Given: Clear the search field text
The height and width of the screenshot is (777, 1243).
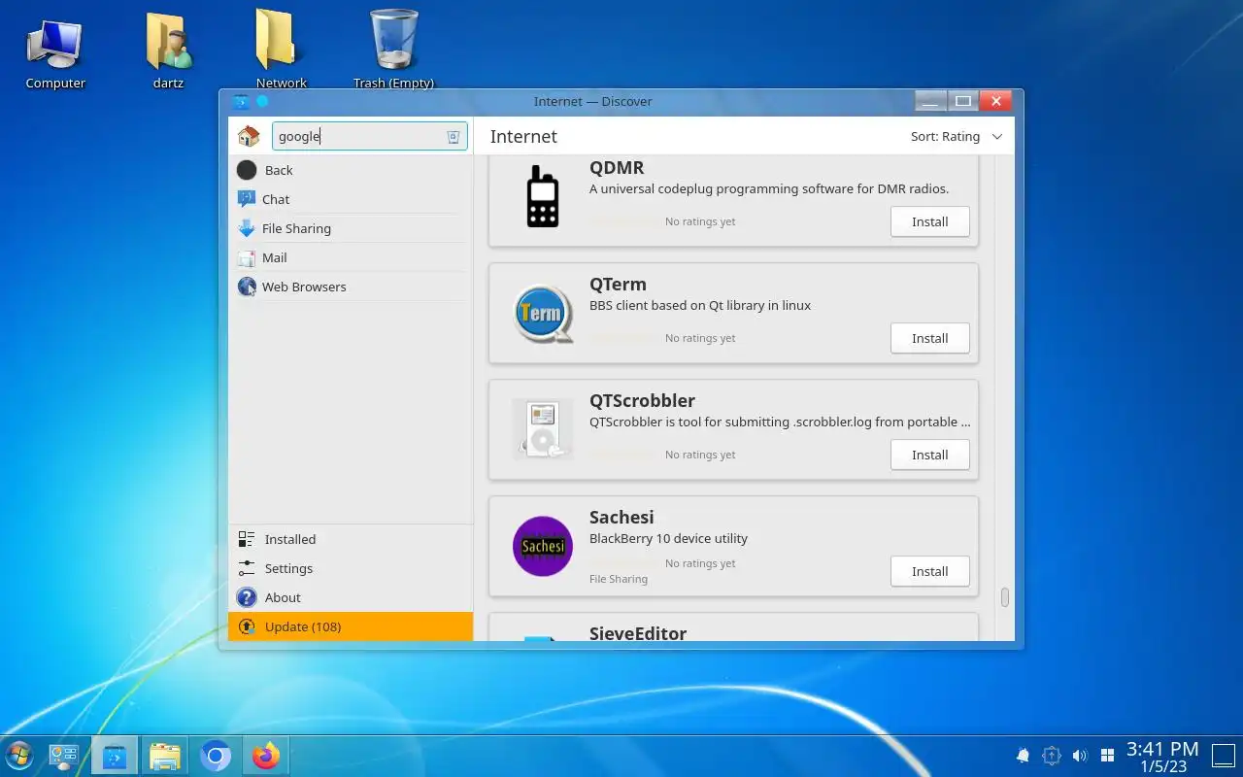Looking at the screenshot, I should pyautogui.click(x=453, y=137).
